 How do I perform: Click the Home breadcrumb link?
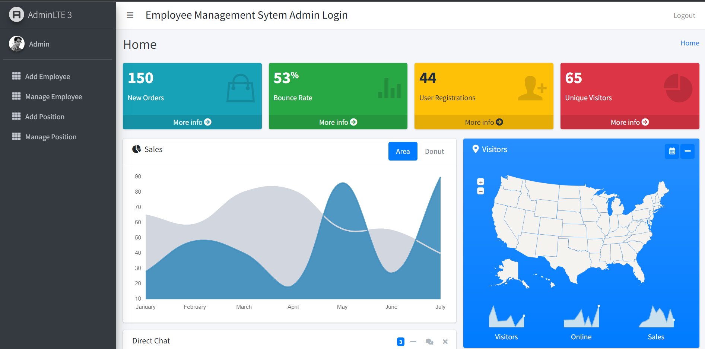689,43
